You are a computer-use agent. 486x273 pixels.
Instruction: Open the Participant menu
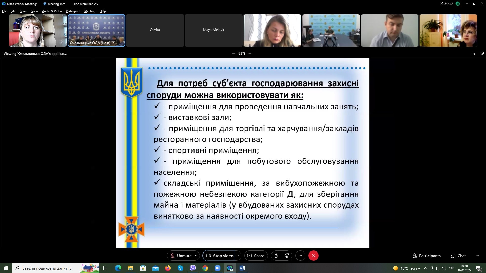[73, 11]
